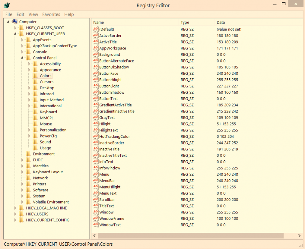Click the string icon for Scrollbar entry
305x249 pixels.
(95, 199)
